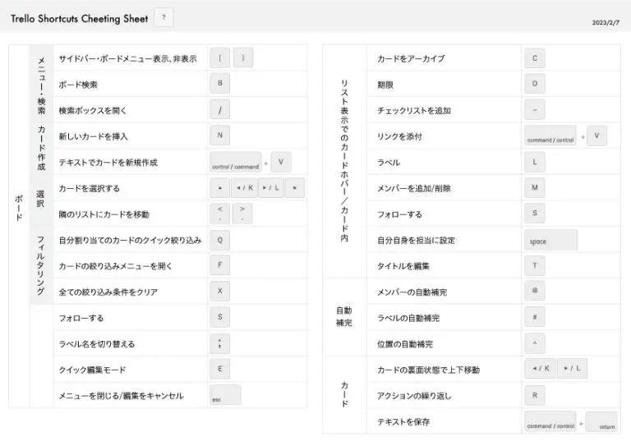Click the 2023/2/7 date text
The height and width of the screenshot is (446, 631).
[x=606, y=22]
